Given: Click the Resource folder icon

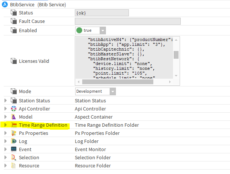Looking at the screenshot, I should point(14,166).
